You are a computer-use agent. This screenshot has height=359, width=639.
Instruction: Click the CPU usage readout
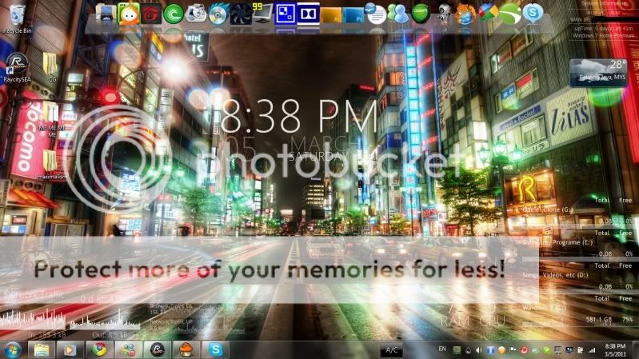tap(492, 315)
